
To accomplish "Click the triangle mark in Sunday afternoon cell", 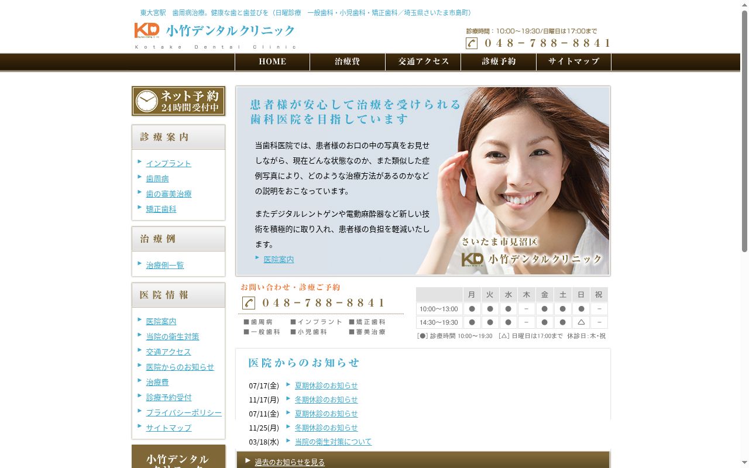I will click(581, 322).
